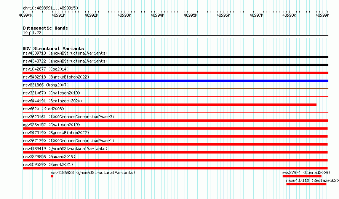Click the red bar under nsv1042677
Image resolution: width=339 pixels, height=199 pixels.
(x=175, y=73)
